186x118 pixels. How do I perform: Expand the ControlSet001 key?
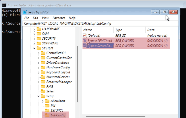38,53
